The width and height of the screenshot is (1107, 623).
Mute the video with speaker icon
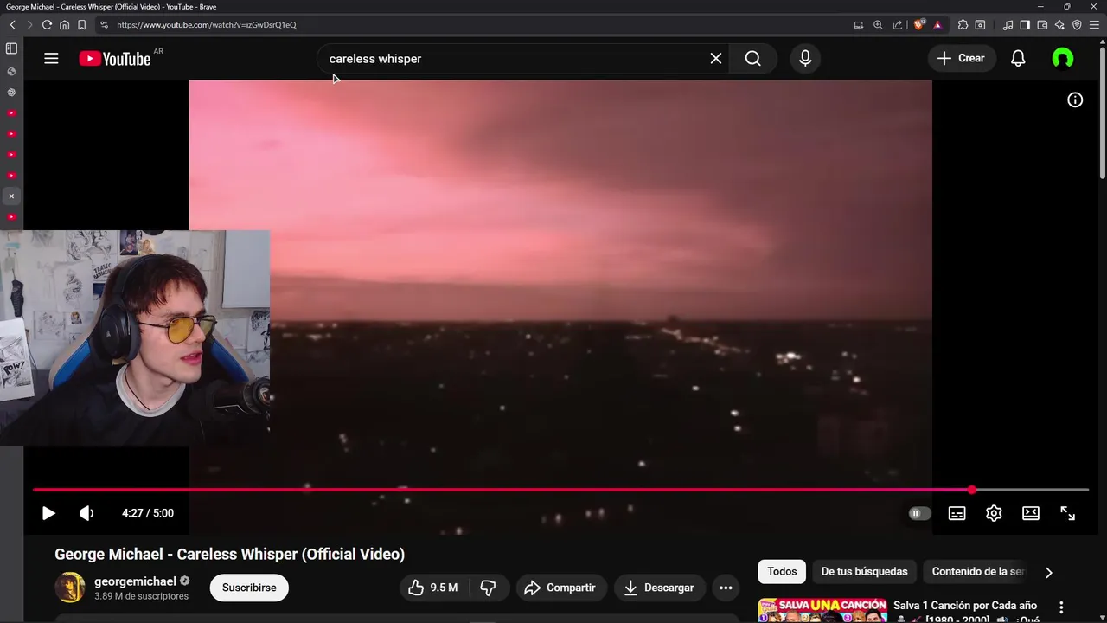pos(86,513)
